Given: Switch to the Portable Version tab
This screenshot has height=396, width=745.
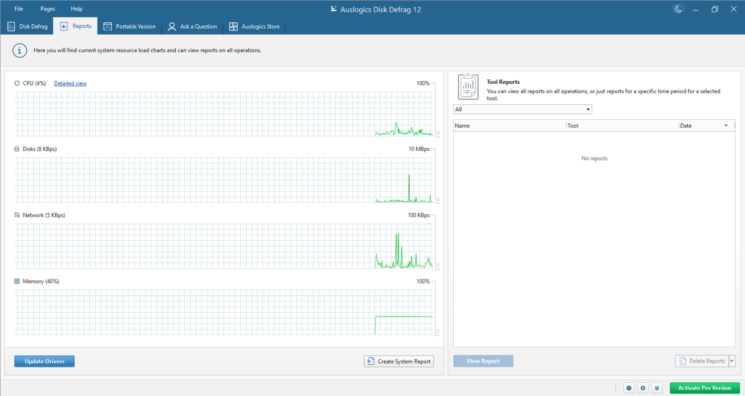Looking at the screenshot, I should pyautogui.click(x=130, y=27).
